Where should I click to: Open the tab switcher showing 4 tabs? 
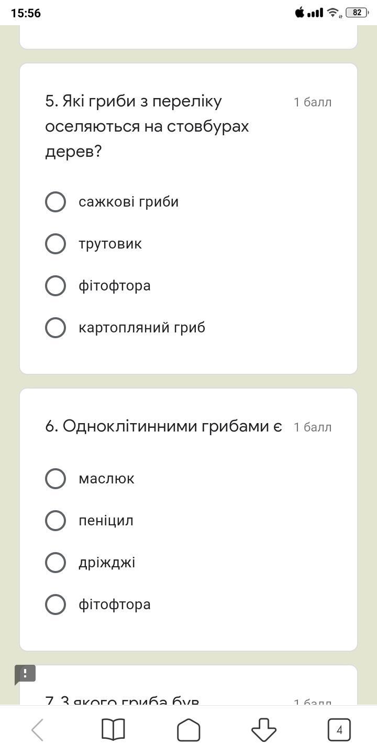(339, 730)
